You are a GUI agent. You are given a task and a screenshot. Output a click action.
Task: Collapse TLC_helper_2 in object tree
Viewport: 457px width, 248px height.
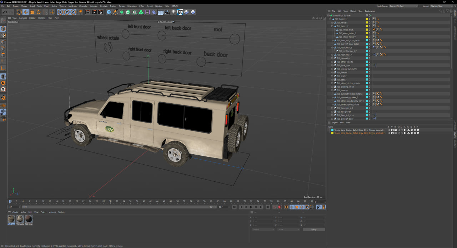point(332,26)
